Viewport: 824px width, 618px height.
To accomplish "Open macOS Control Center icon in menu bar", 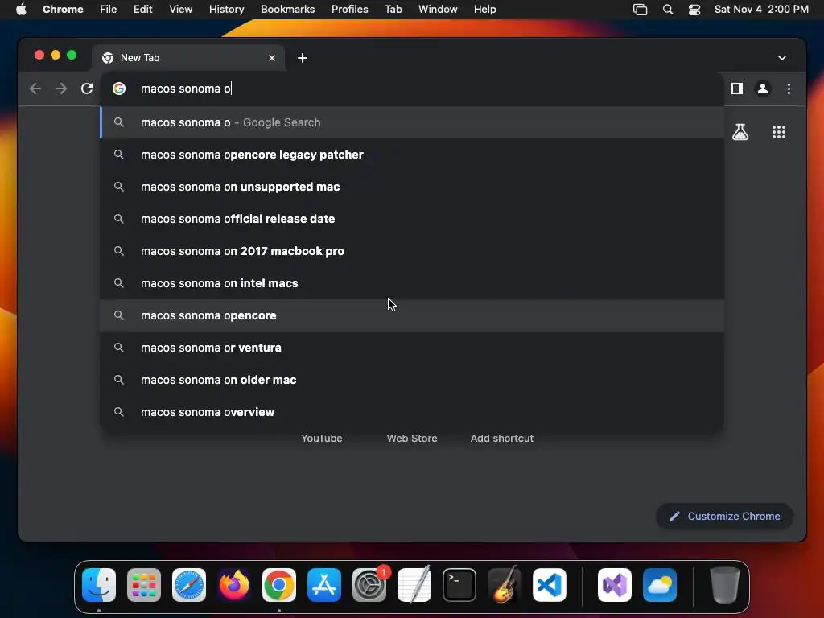I will 694,10.
